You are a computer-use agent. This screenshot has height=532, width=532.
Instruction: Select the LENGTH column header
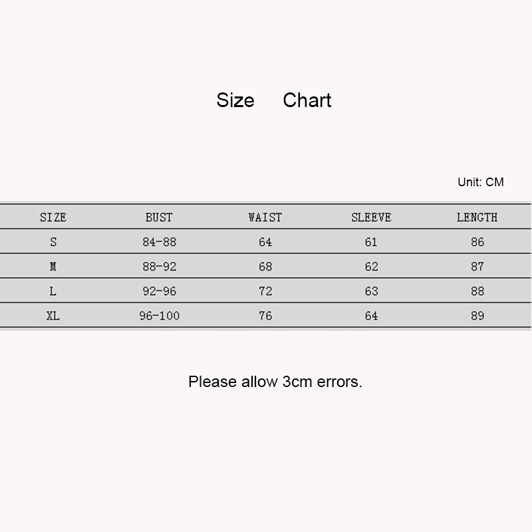(477, 217)
